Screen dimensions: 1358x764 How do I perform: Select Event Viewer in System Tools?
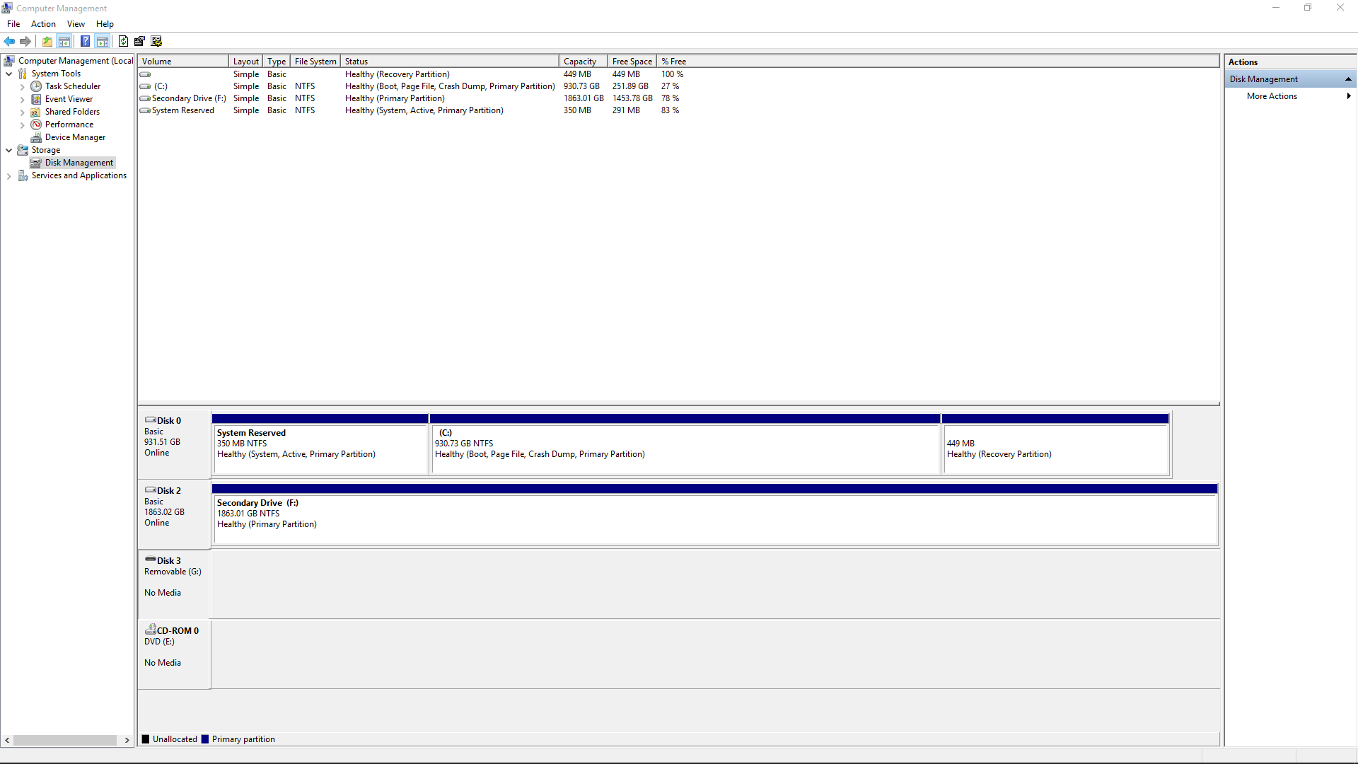click(x=69, y=99)
